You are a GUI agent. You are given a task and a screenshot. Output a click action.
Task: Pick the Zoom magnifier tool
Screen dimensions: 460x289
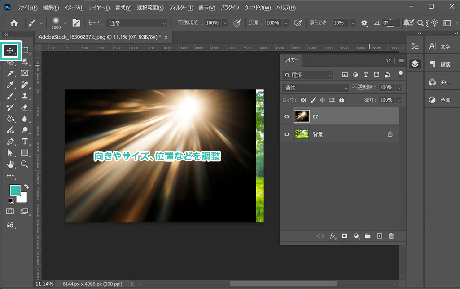coord(25,165)
